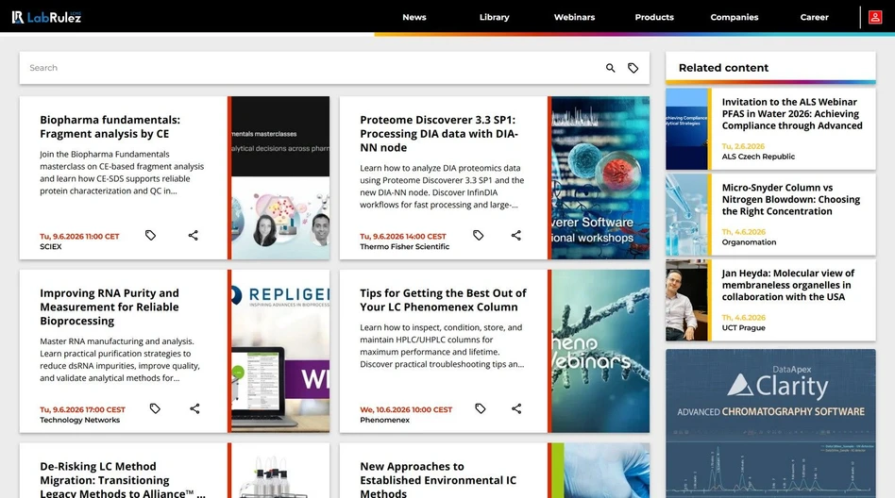895x498 pixels.
Task: Click date We, 10.6.2026 10:00 CEST
Action: (406, 409)
